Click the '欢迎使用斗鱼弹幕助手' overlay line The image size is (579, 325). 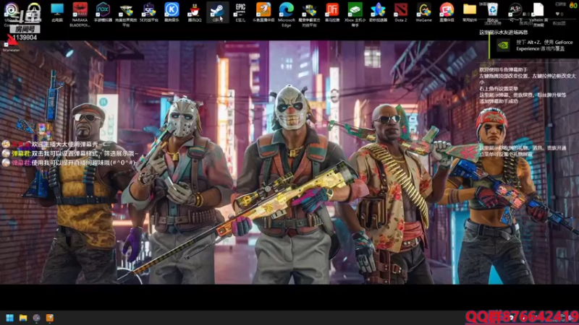pyautogui.click(x=503, y=69)
